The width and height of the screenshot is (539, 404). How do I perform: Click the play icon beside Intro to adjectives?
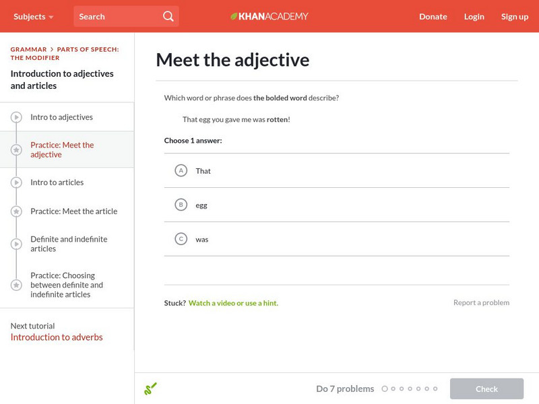tap(15, 116)
